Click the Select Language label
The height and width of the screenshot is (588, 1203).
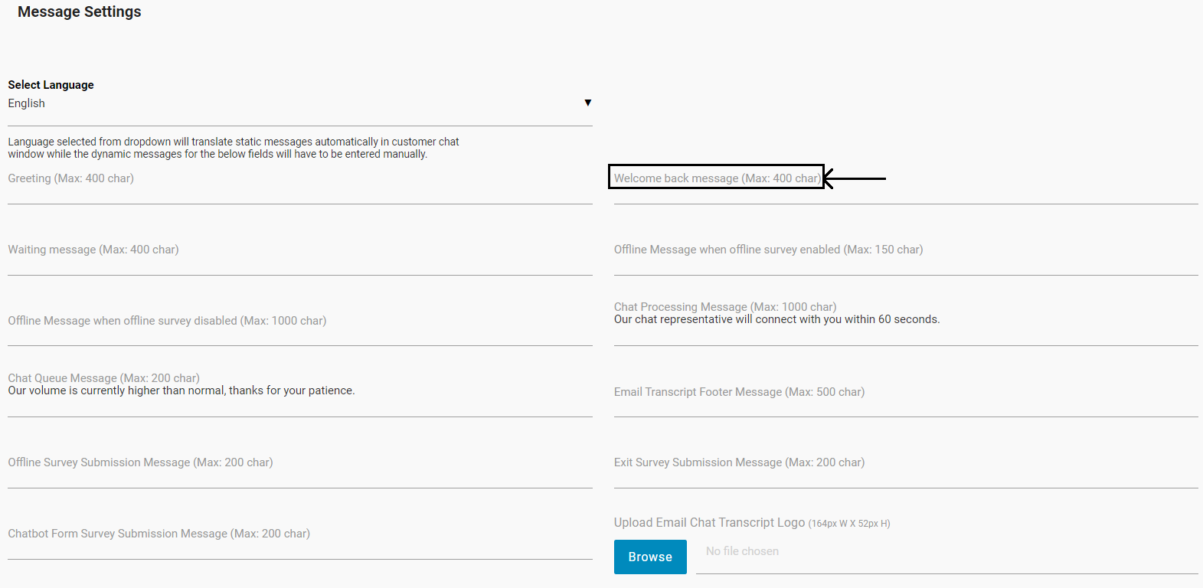[x=51, y=85]
